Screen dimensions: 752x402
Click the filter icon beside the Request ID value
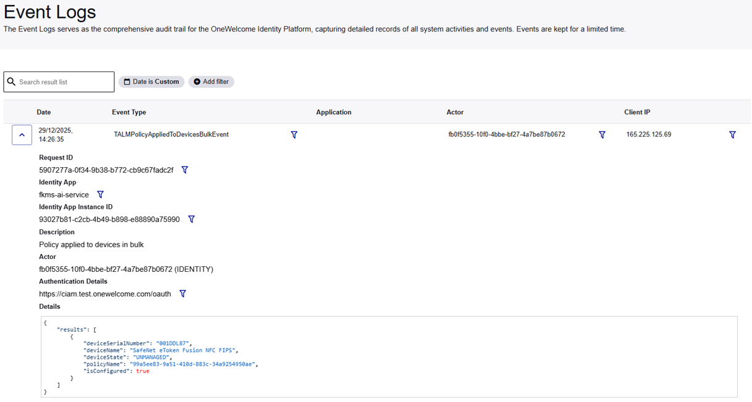pyautogui.click(x=184, y=170)
